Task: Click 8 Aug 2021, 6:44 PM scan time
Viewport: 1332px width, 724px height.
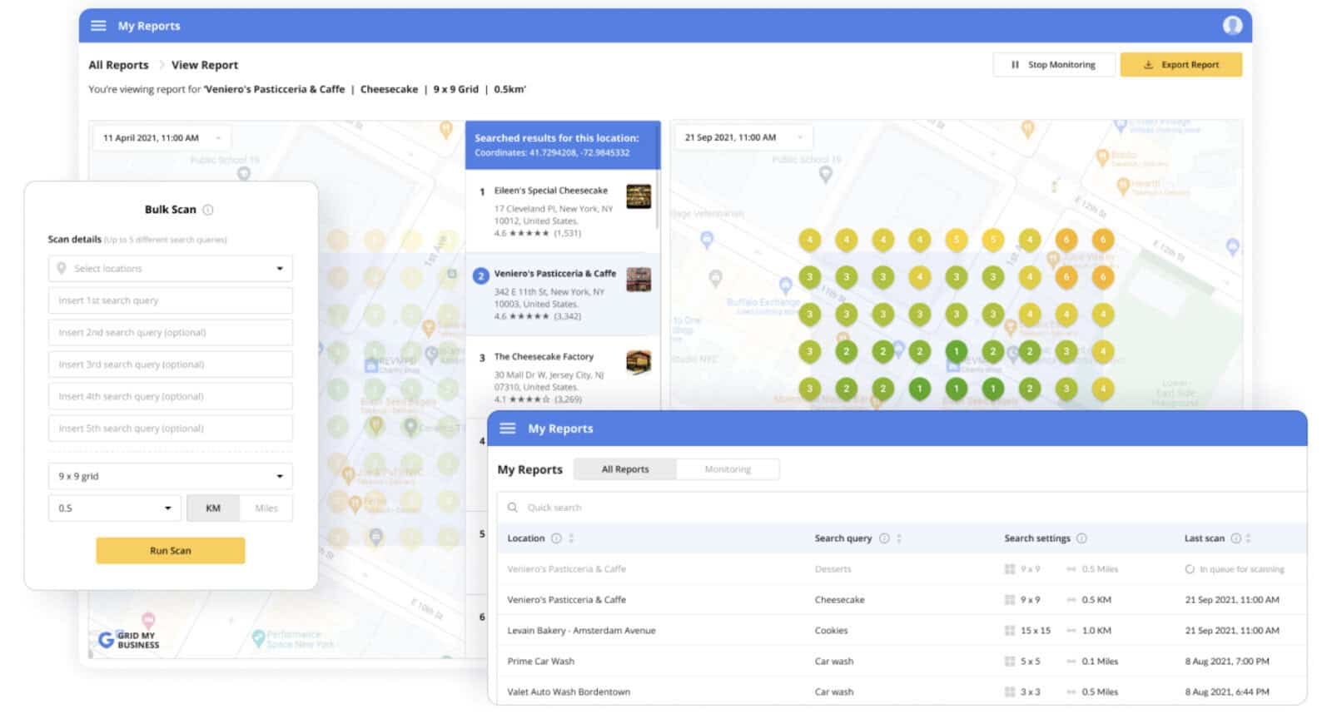Action: click(x=1227, y=692)
